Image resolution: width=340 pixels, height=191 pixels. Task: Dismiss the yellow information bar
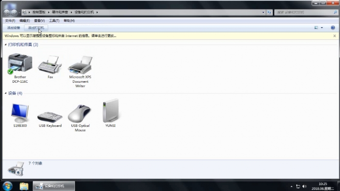[334, 36]
